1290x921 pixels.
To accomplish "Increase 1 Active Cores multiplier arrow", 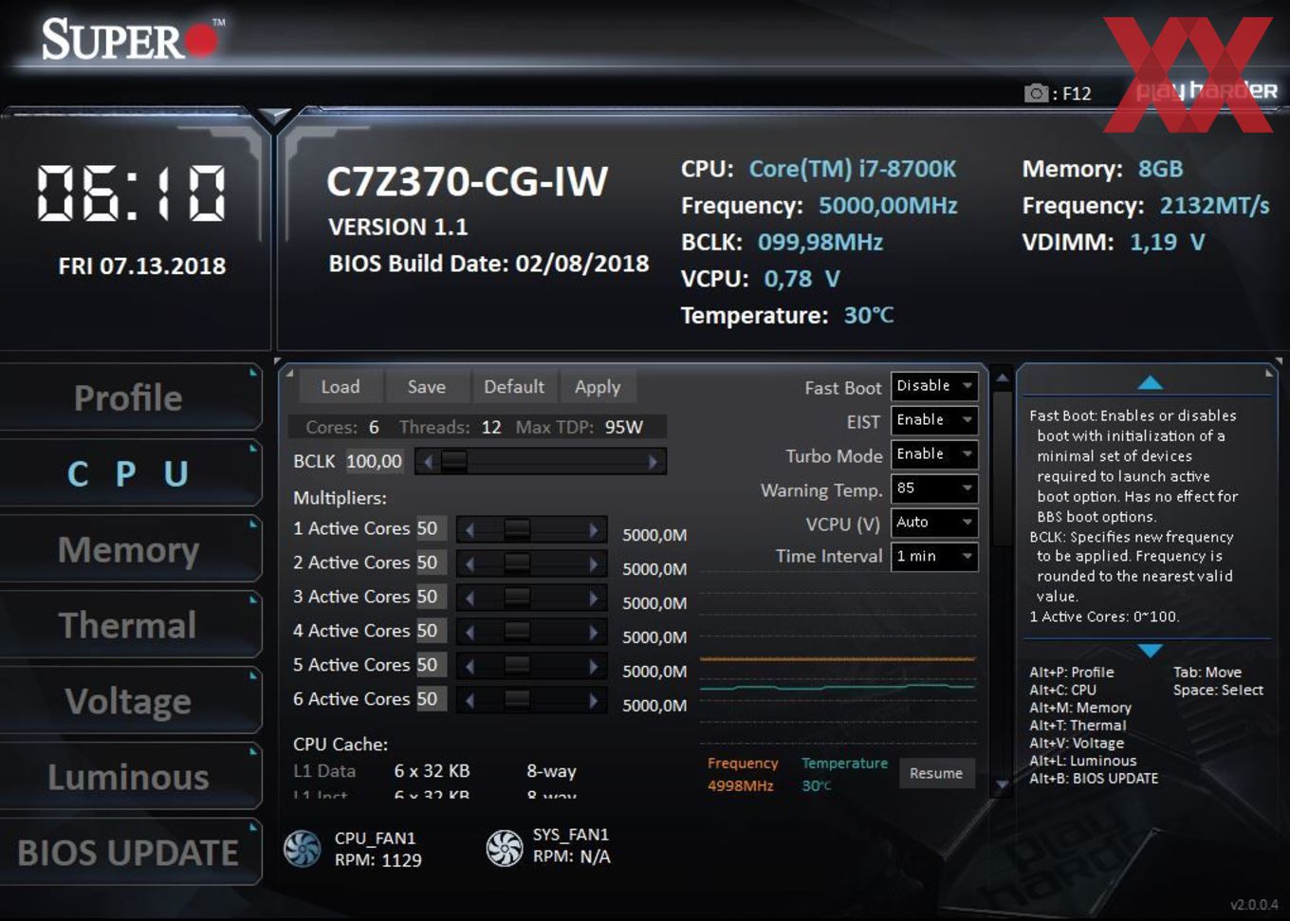I will click(595, 530).
